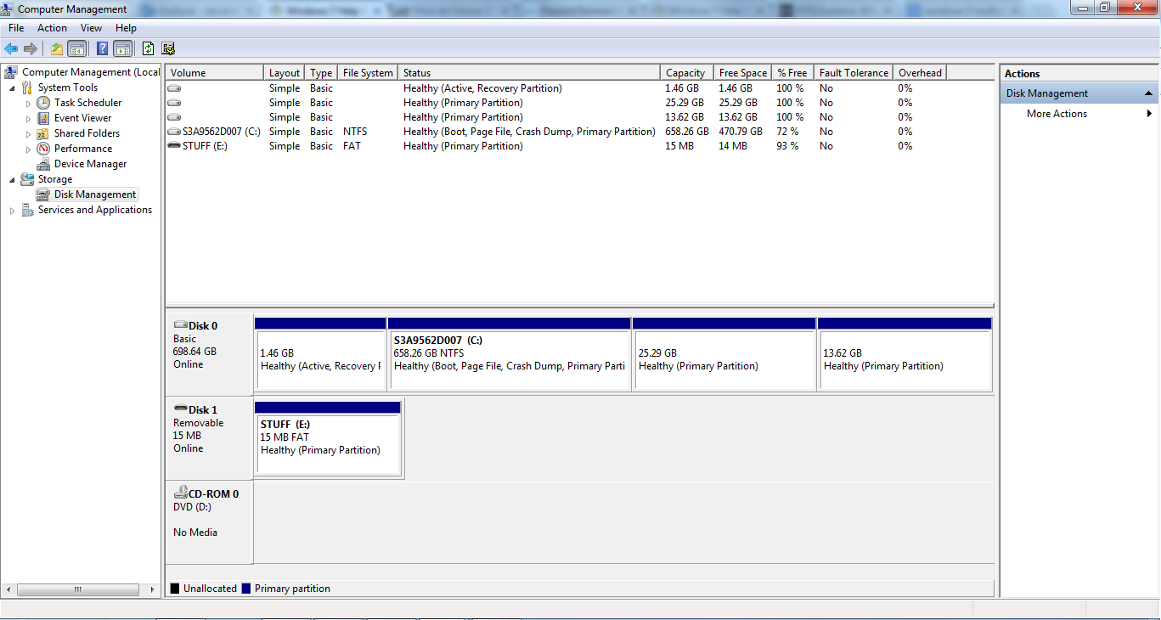The width and height of the screenshot is (1161, 620).
Task: Click drive icon of 13.62 GB volume row
Action: (174, 117)
